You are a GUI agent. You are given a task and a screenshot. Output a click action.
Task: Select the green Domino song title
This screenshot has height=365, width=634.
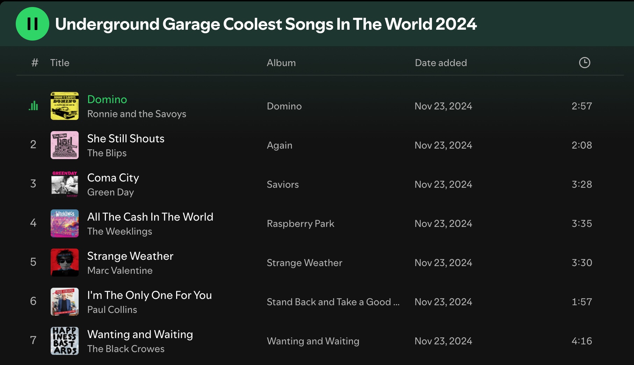[107, 99]
